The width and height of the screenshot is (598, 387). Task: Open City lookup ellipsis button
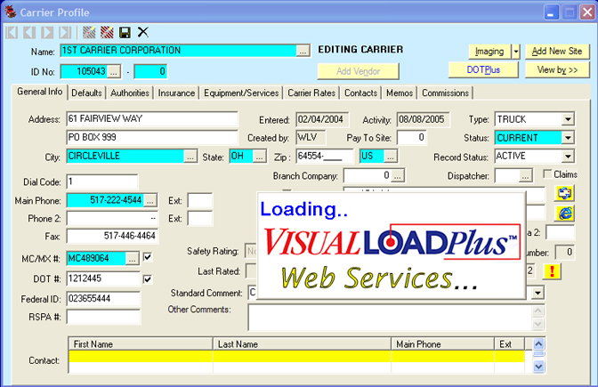point(190,157)
